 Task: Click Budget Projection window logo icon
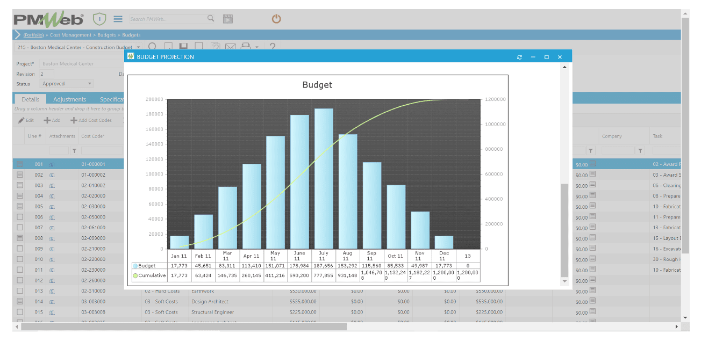131,56
